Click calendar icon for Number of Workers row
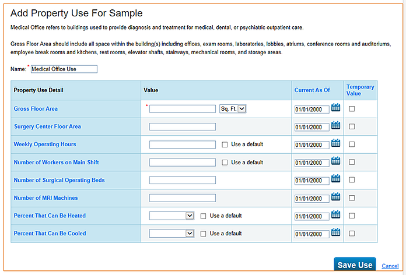 click(336, 161)
